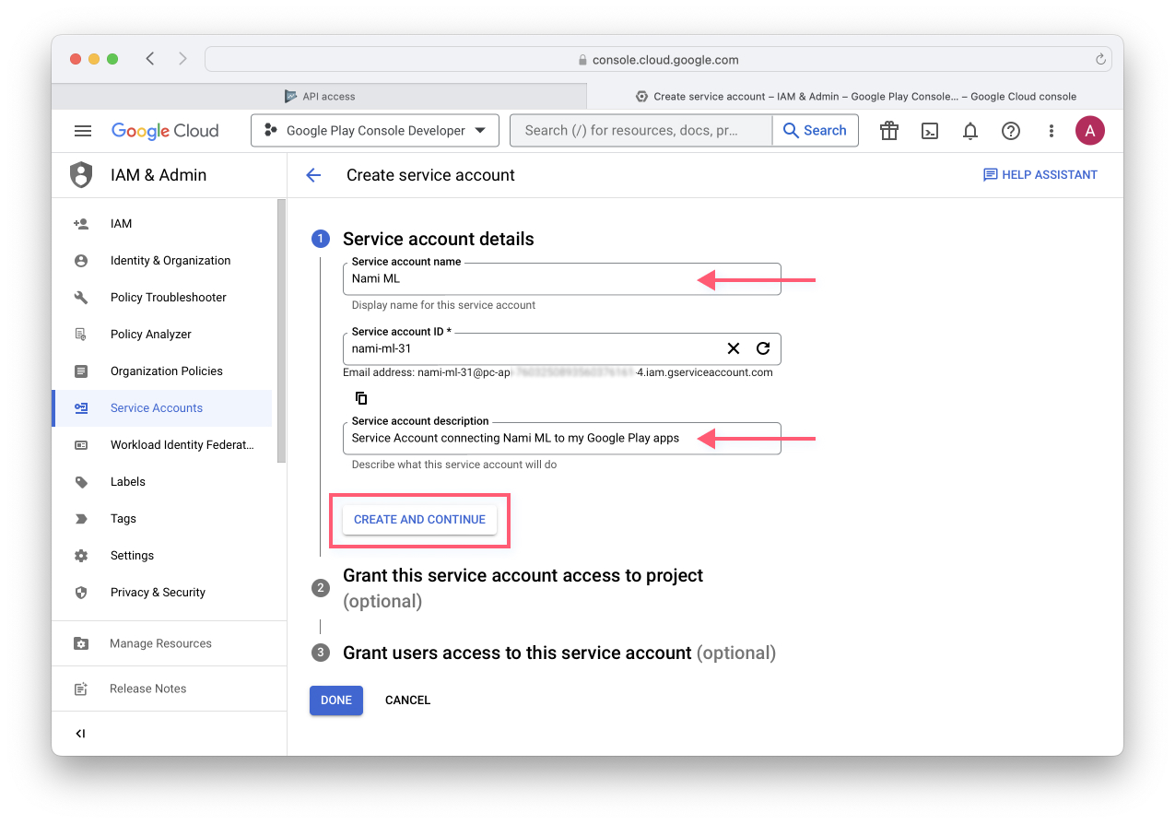Viewport: 1175px width, 824px height.
Task: Expand Grant this service account access step
Action: pyautogui.click(x=523, y=588)
